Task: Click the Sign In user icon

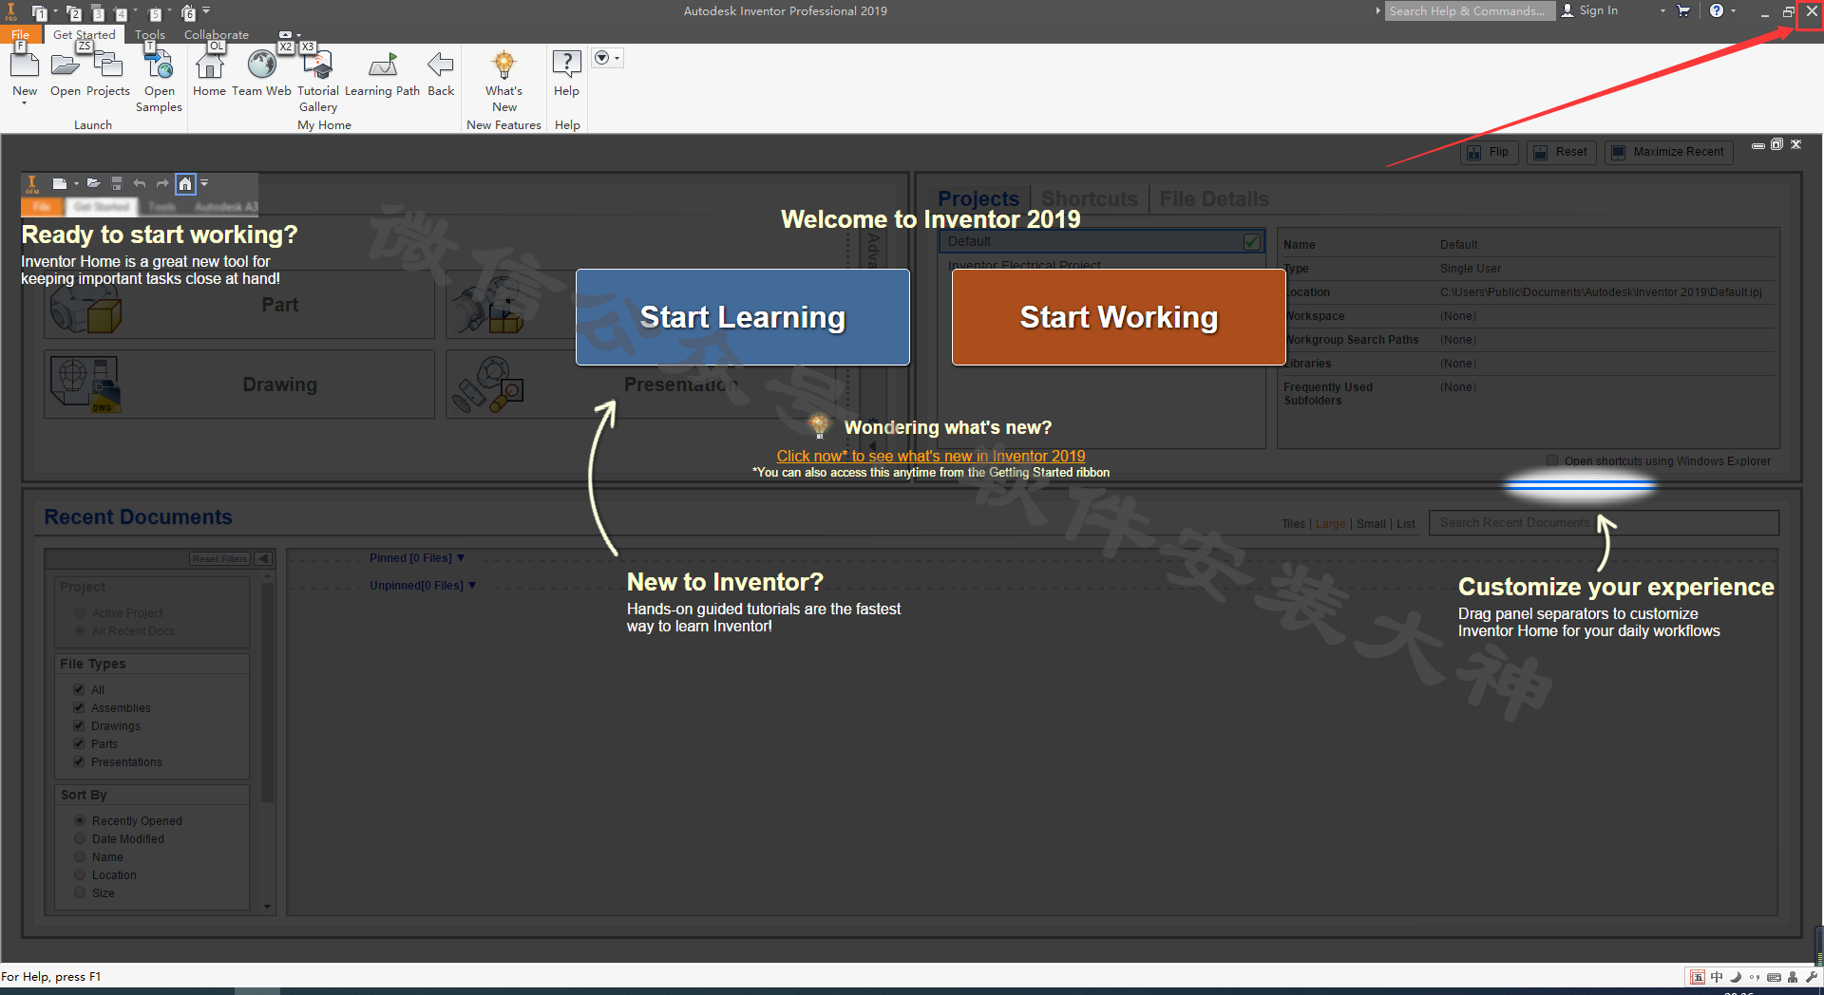Action: (1567, 10)
